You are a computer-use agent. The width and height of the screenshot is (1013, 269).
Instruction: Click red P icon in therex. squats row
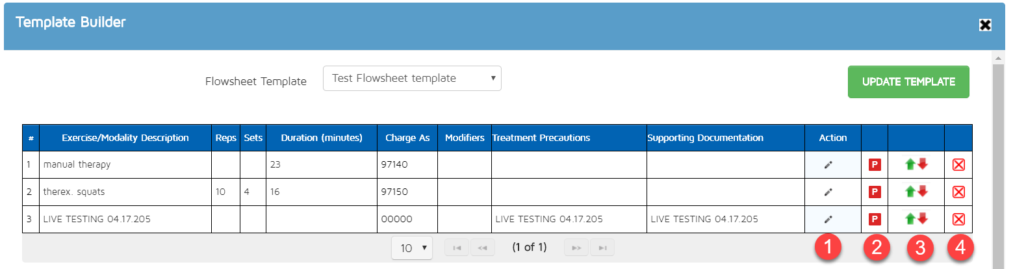875,192
